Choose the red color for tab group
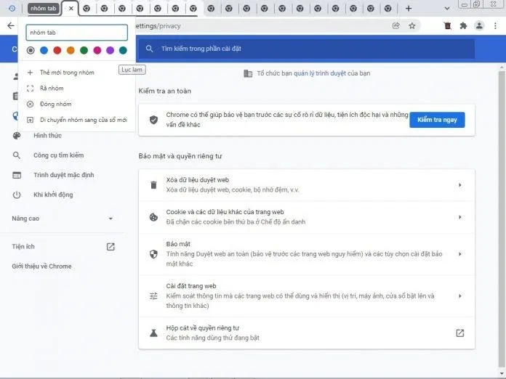506x379 pixels. (x=57, y=50)
